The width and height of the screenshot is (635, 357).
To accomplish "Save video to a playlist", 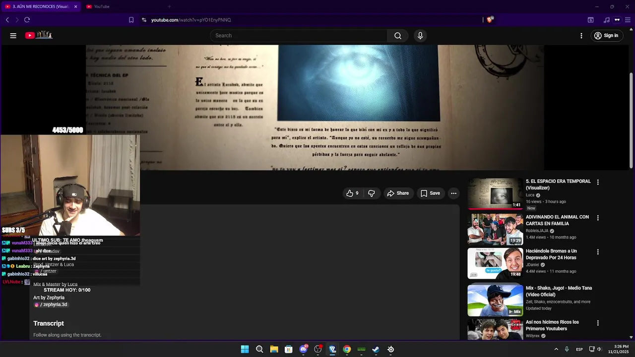I will 430,193.
